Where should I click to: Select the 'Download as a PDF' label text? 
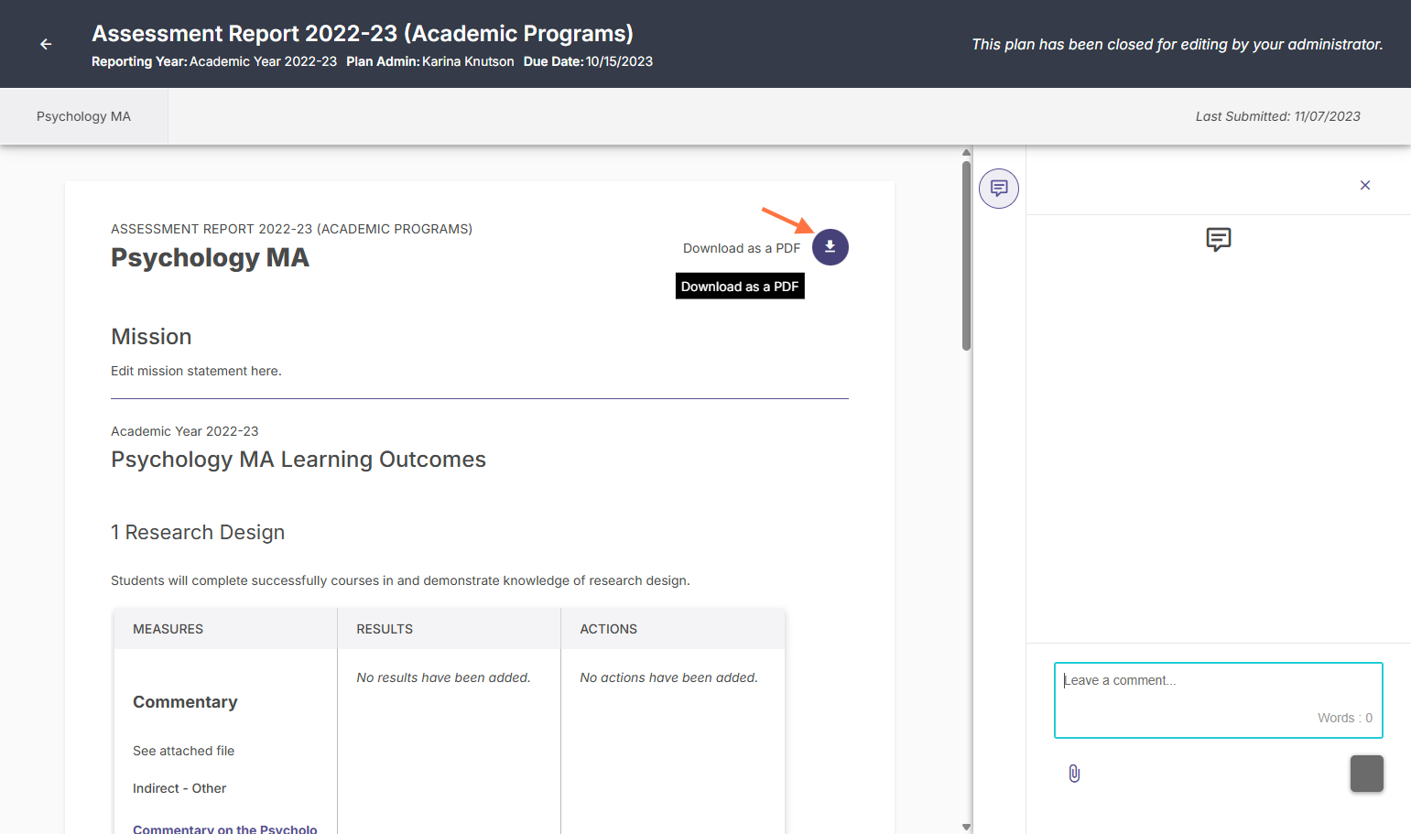coord(742,248)
